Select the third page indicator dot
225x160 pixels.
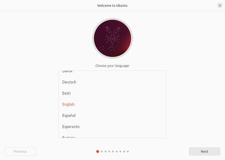click(106, 152)
